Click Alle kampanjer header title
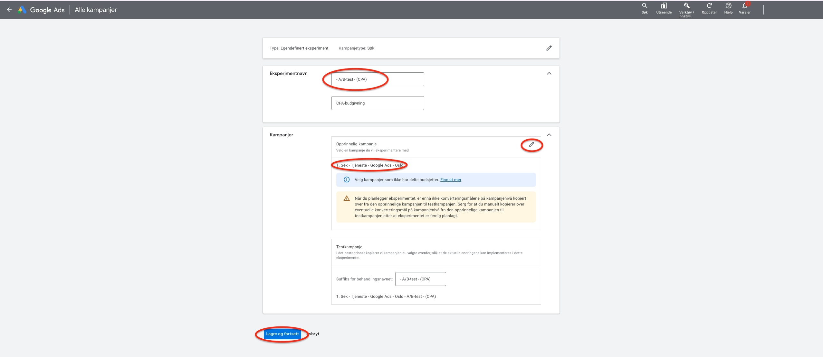The image size is (823, 357). 96,10
